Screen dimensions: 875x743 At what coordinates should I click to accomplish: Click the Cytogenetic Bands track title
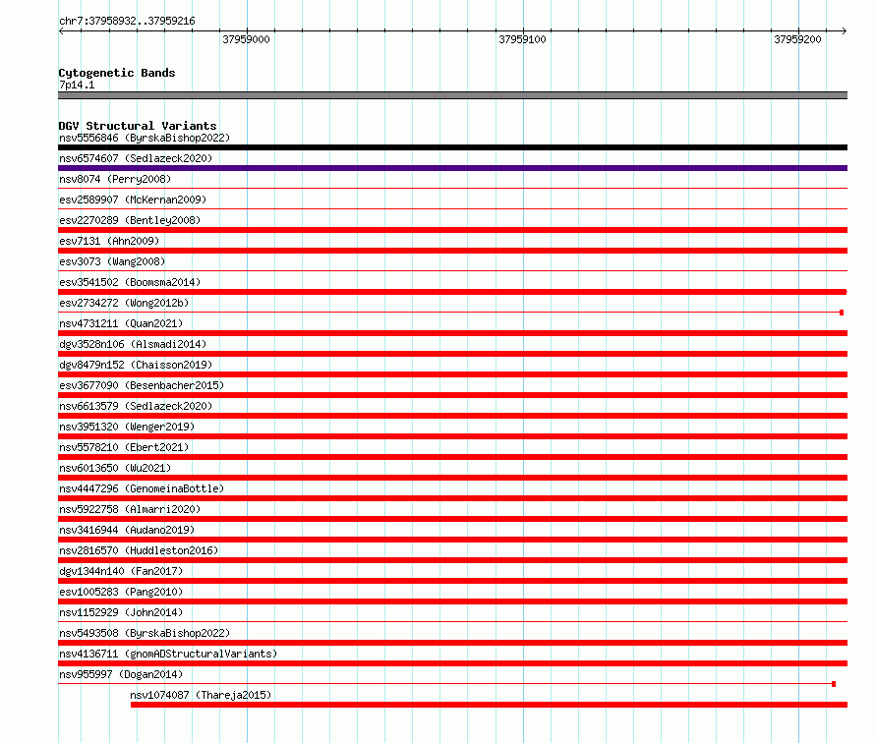pyautogui.click(x=117, y=73)
